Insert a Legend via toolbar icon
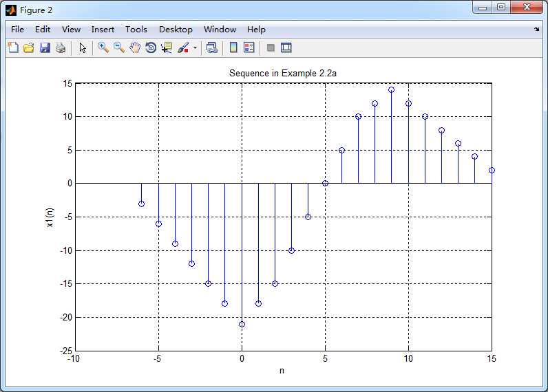The image size is (548, 392). (249, 47)
